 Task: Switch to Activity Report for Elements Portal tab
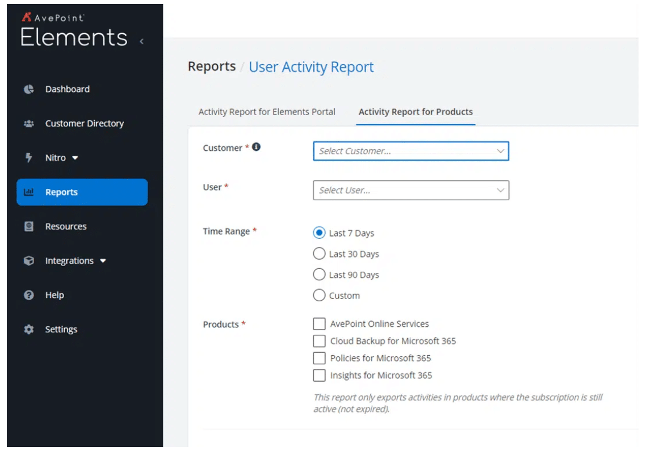[267, 112]
